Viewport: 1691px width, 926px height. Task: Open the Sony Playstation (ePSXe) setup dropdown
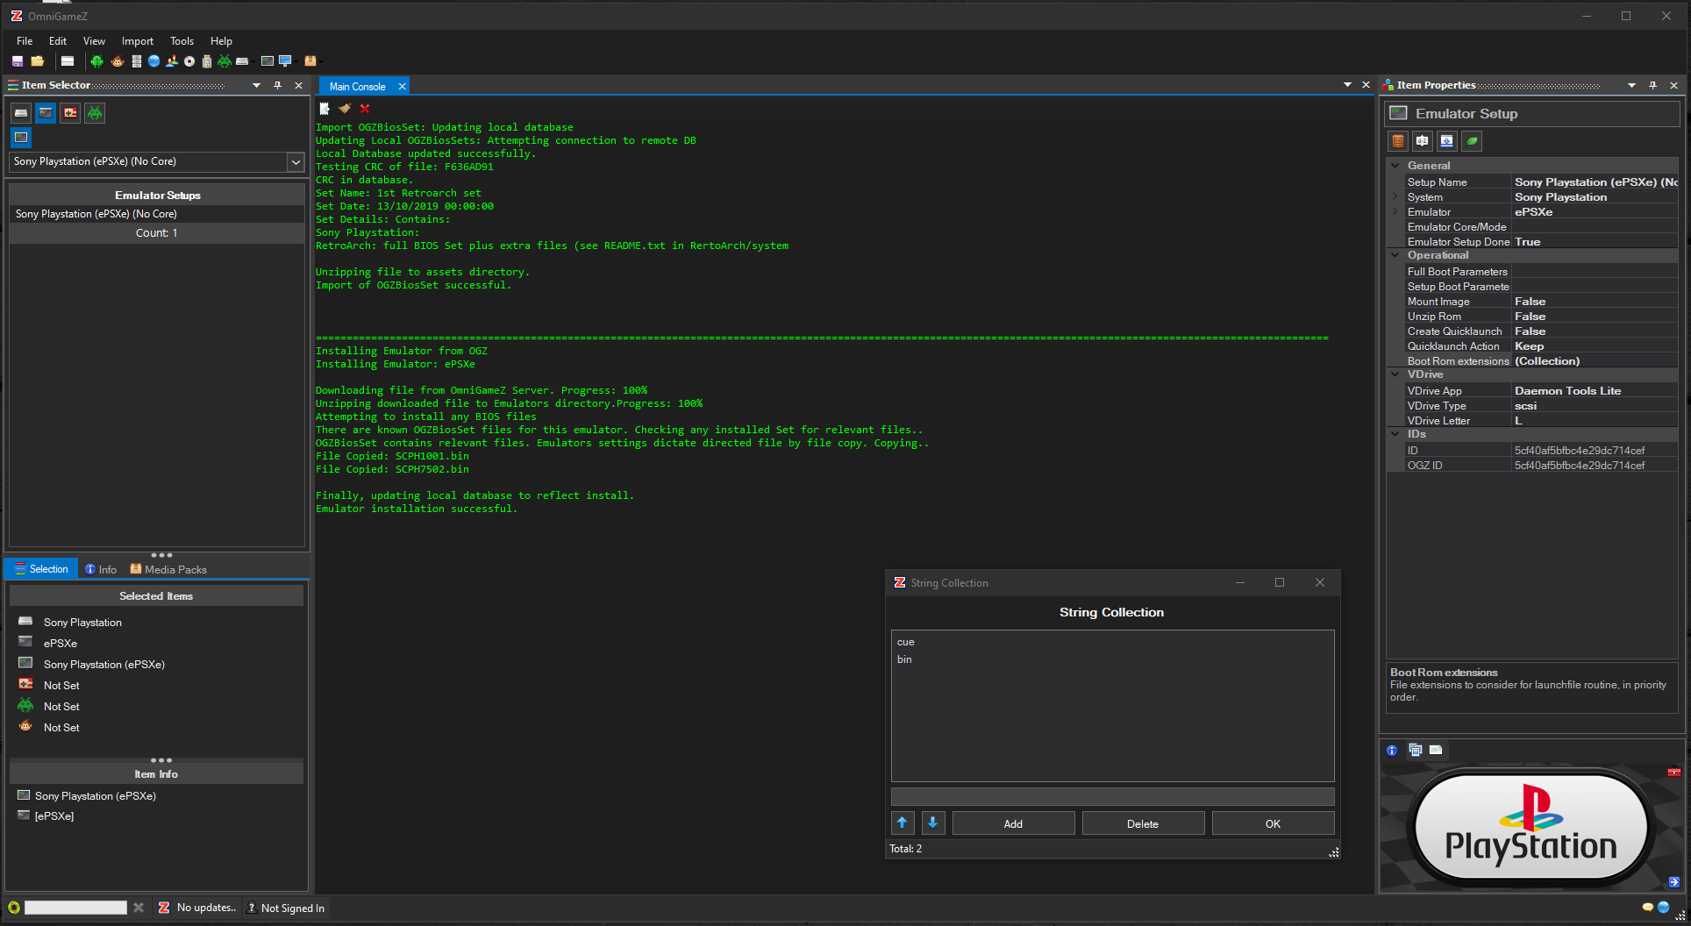pyautogui.click(x=296, y=162)
